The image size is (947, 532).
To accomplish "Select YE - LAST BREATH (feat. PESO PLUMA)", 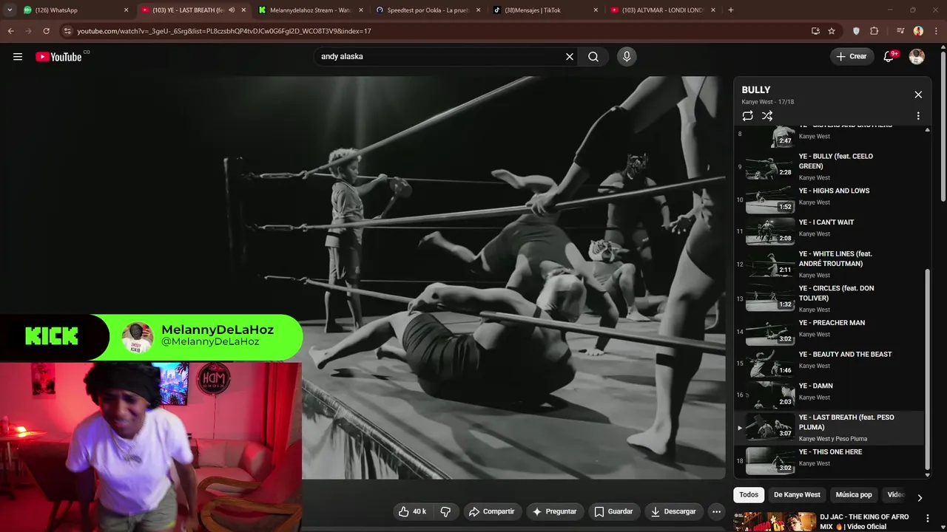I will [829, 428].
